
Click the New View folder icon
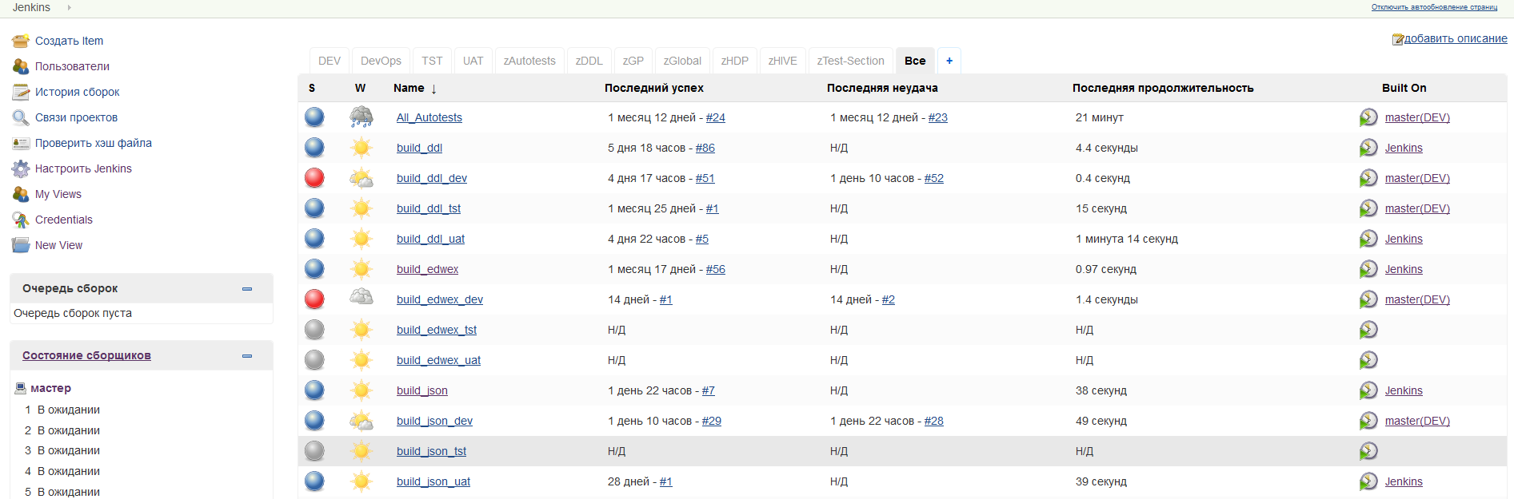(x=21, y=245)
